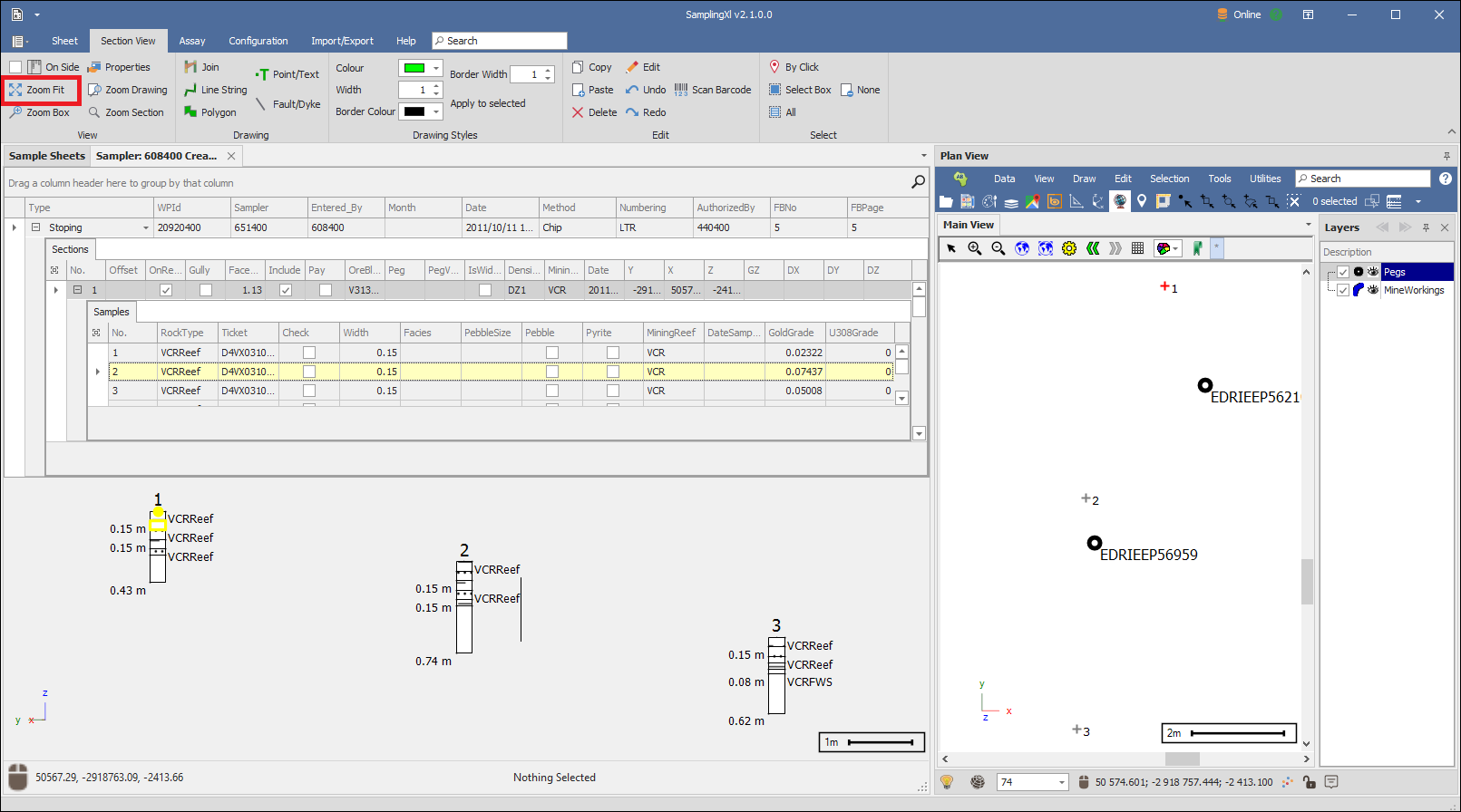Open the Border Colour dropdown
Screen dimensions: 1461x812
click(x=436, y=111)
